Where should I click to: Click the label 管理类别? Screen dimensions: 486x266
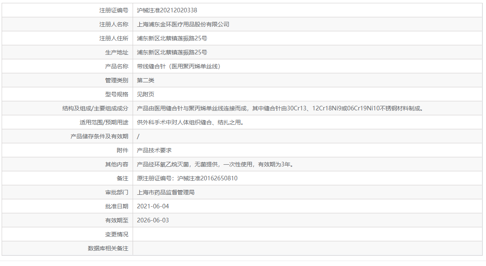(117, 80)
